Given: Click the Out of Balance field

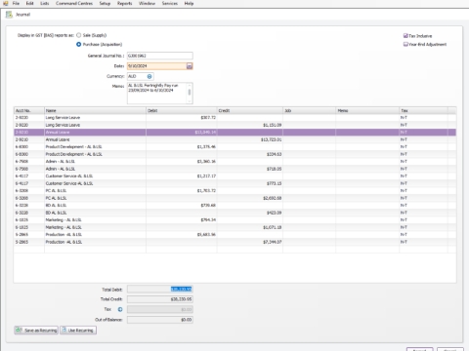Looking at the screenshot, I should pos(160,320).
